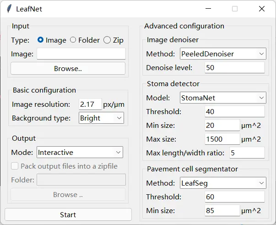Select the Zip input type radio button
Image resolution: width=276 pixels, height=225 pixels.
[107, 40]
